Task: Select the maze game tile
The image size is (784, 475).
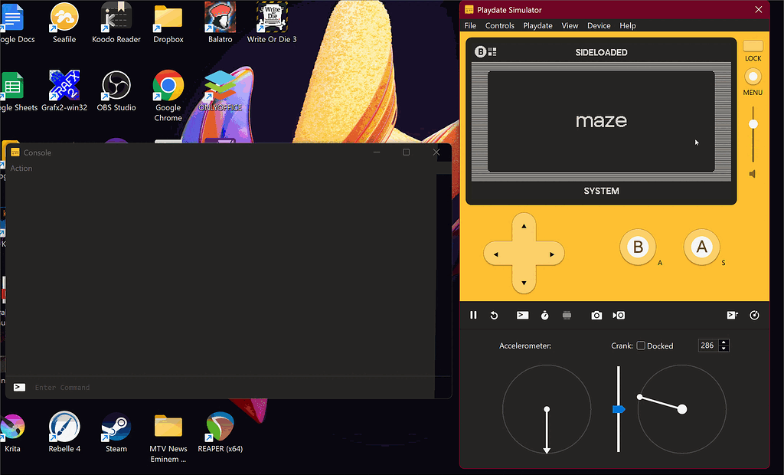Action: click(x=601, y=121)
